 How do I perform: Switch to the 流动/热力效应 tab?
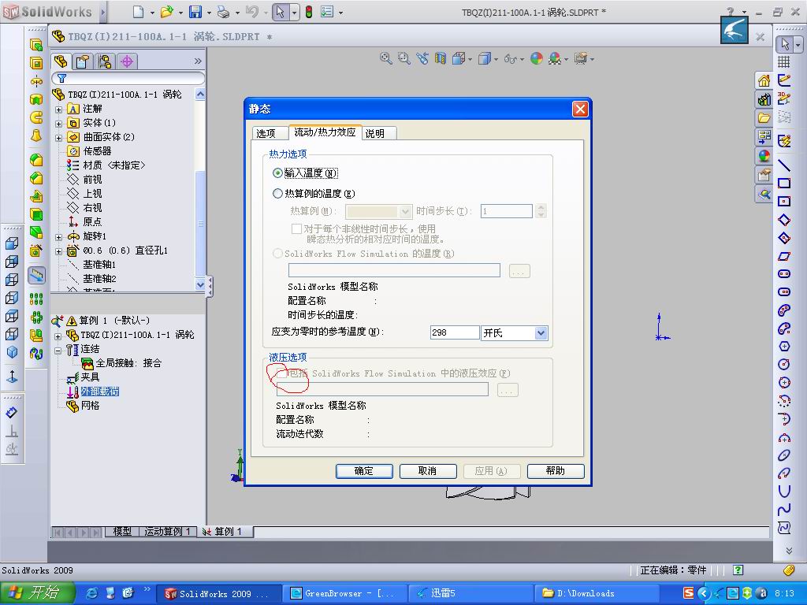click(x=325, y=132)
